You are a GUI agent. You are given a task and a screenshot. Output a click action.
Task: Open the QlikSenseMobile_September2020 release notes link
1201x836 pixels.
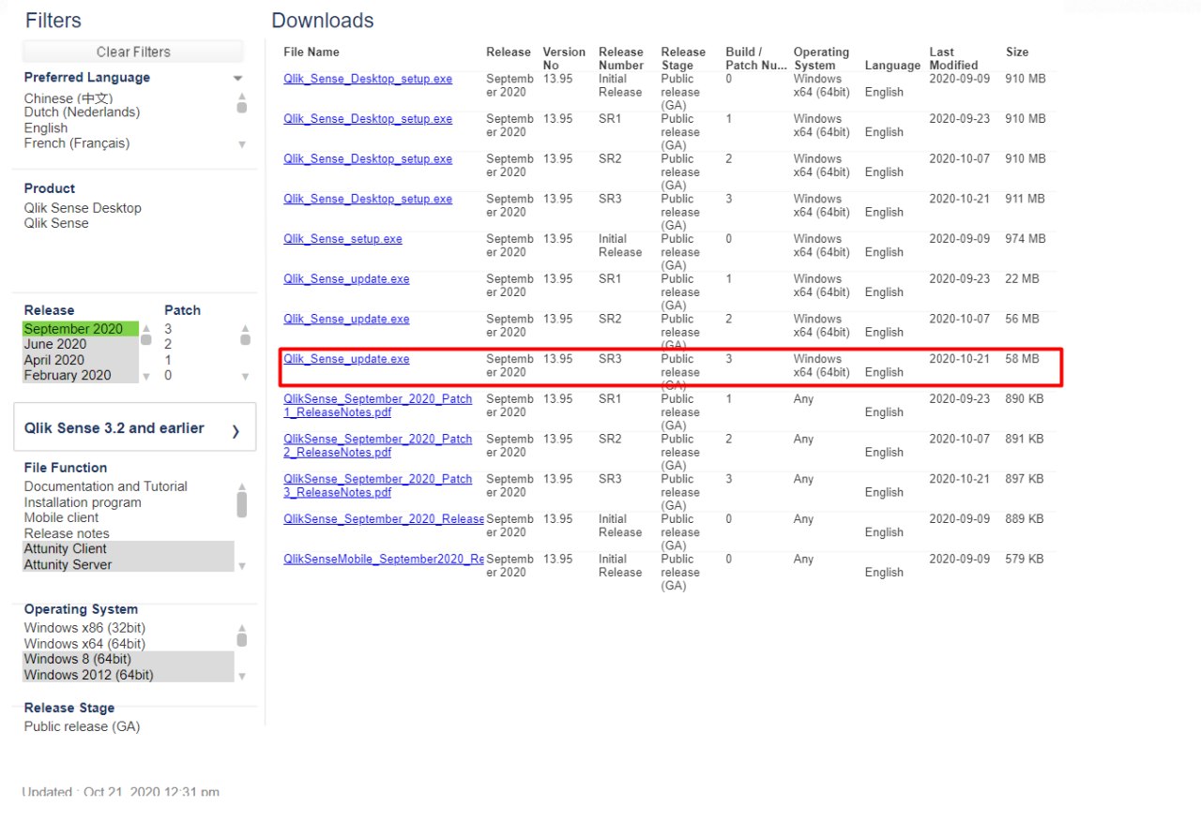384,559
